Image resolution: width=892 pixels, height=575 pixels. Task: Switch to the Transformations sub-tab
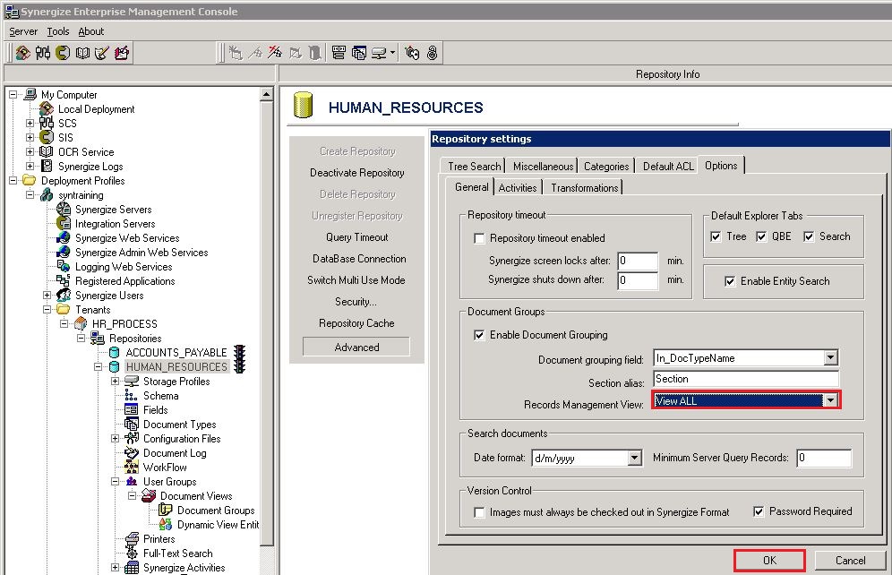click(584, 188)
